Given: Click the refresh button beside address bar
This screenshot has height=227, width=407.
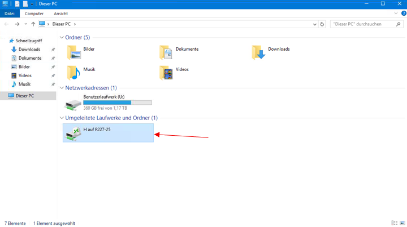Looking at the screenshot, I should pos(322,24).
